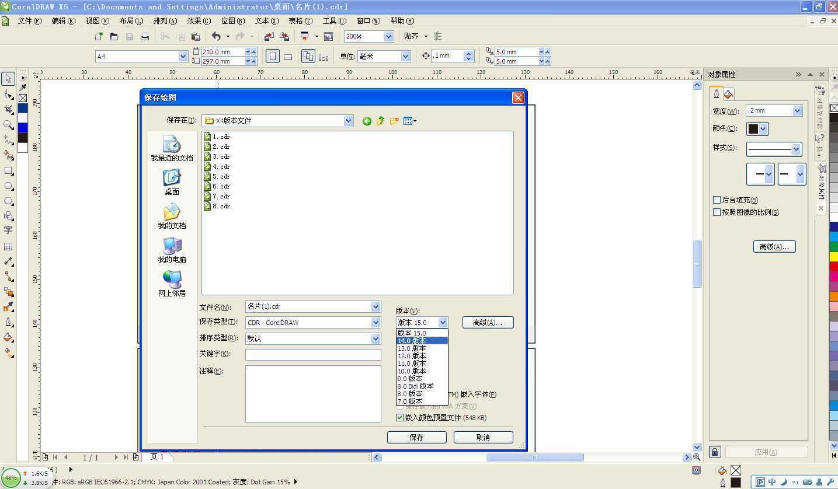Toggle 后台填充 checkbox
Screen dimensions: 838x489
point(717,200)
